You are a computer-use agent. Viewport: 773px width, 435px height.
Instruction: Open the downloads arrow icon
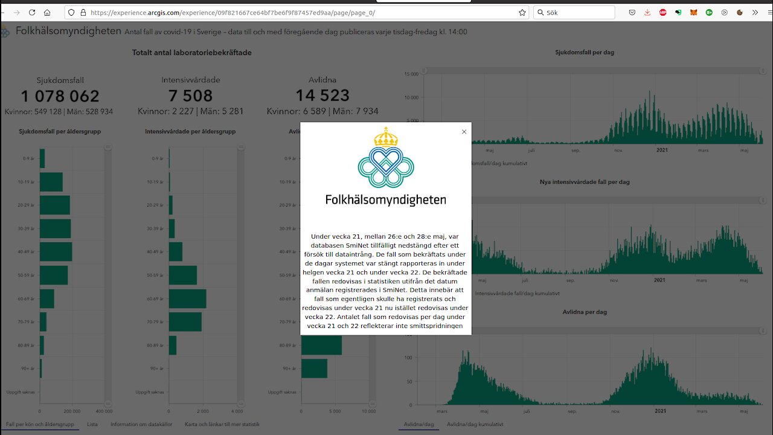647,12
